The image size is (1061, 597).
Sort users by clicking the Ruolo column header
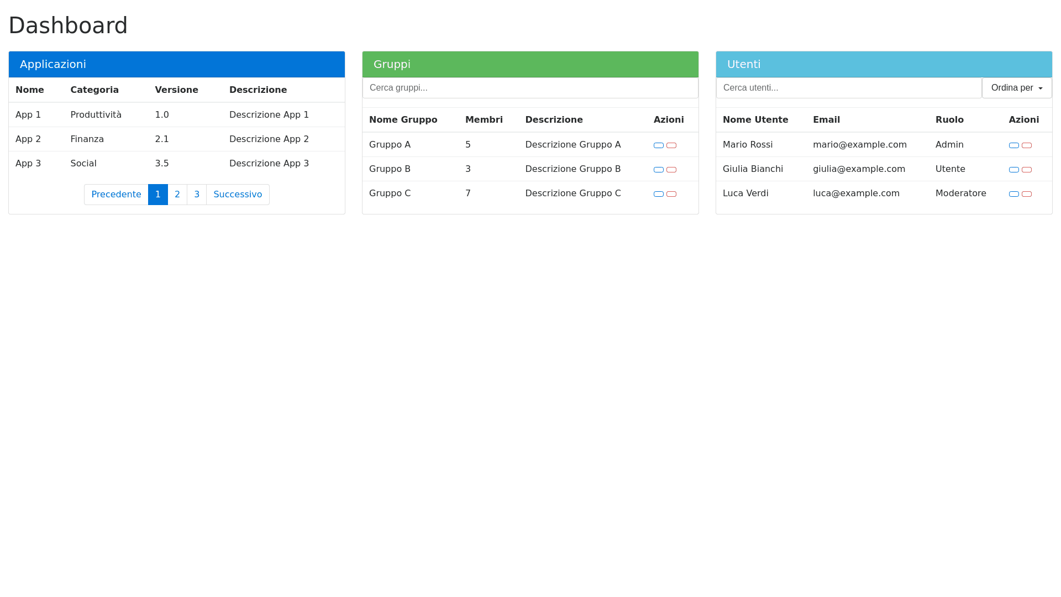(949, 119)
